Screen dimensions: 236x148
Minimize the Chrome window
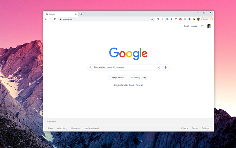(197, 13)
